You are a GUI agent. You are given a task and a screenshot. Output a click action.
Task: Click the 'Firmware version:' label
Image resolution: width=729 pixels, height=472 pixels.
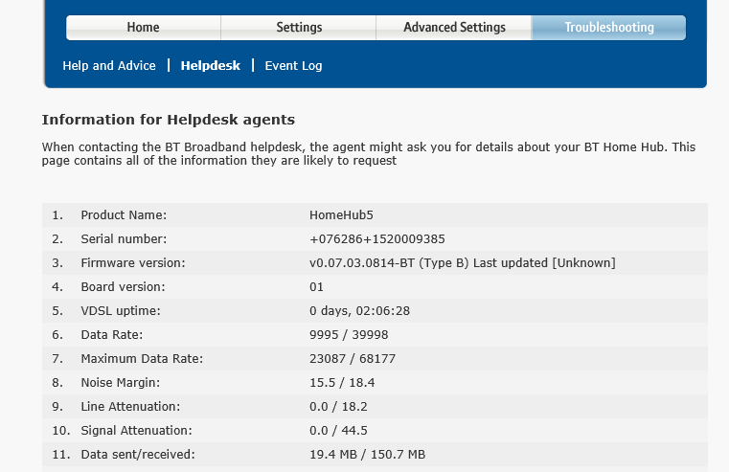[x=133, y=263]
